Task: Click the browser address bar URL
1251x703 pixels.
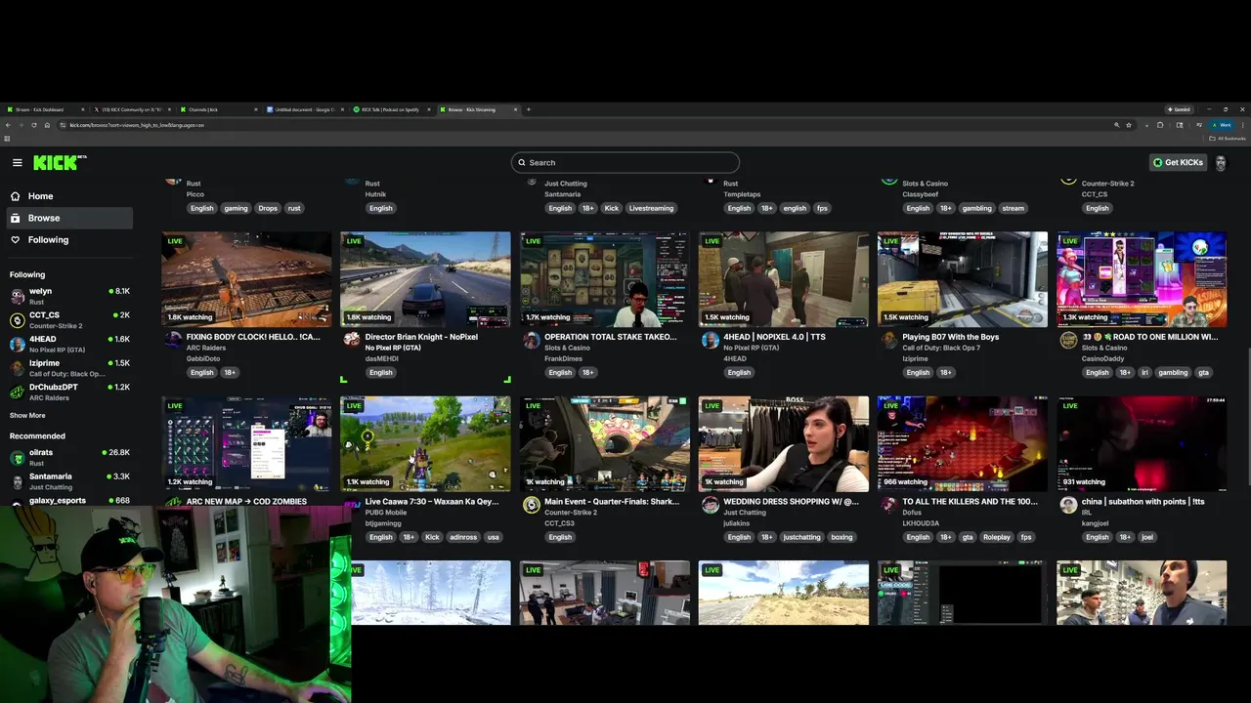Action: [137, 125]
